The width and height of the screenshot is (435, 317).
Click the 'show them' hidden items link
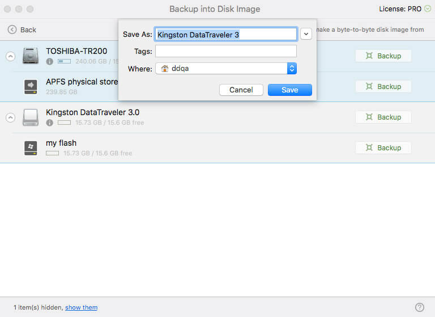pos(82,307)
